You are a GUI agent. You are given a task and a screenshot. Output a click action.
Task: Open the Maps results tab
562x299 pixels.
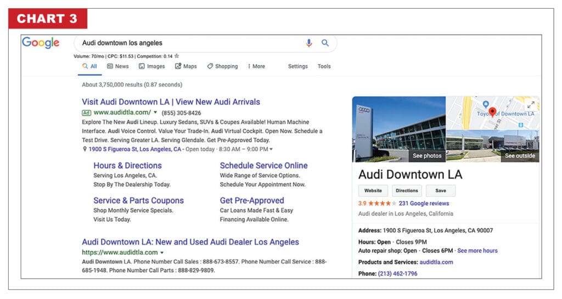[x=186, y=66]
